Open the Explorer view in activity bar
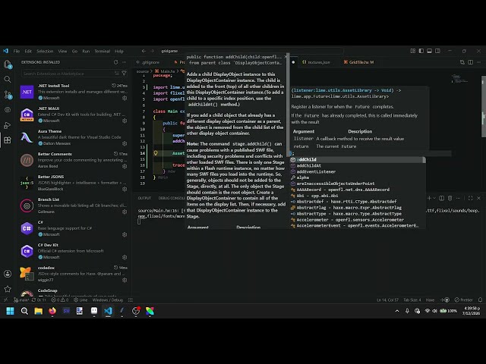Image resolution: width=486 pixels, height=364 pixels. (8, 64)
